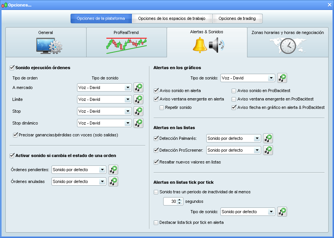Play test sound for A mercado order
Viewport: 334px width, 238px height.
[x=138, y=87]
